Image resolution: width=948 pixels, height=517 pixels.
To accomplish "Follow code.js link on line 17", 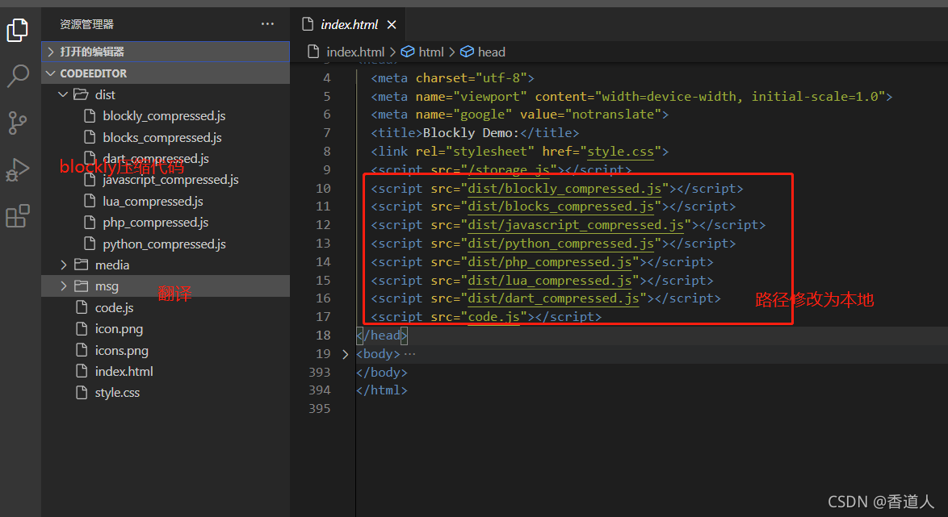I will tap(494, 316).
